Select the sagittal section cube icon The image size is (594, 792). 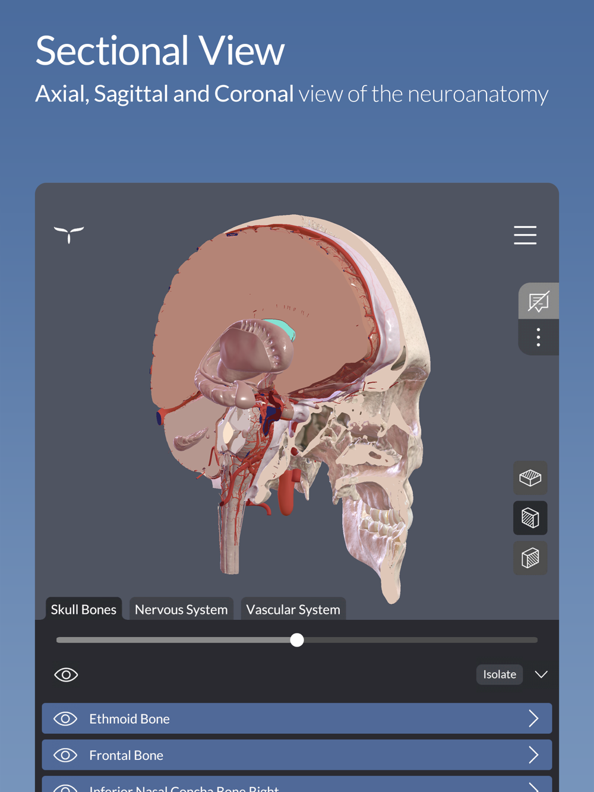point(530,518)
